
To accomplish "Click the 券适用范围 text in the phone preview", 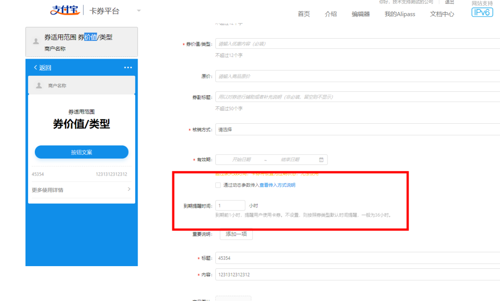I will (81, 112).
